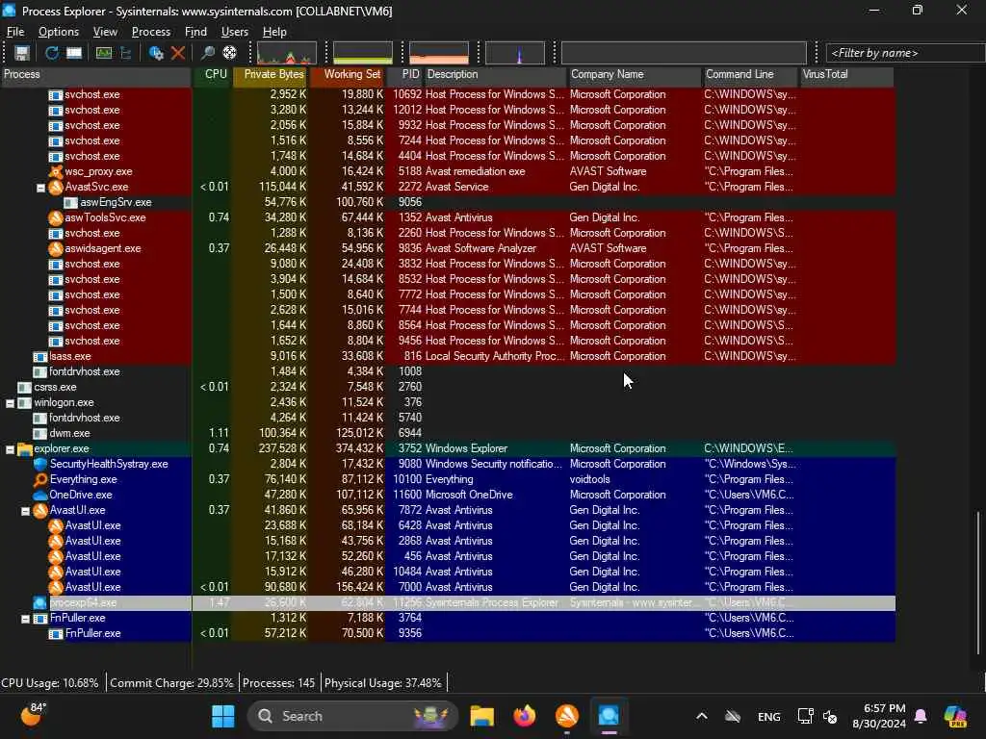Click the orange physical memory mini graph

pos(439,53)
